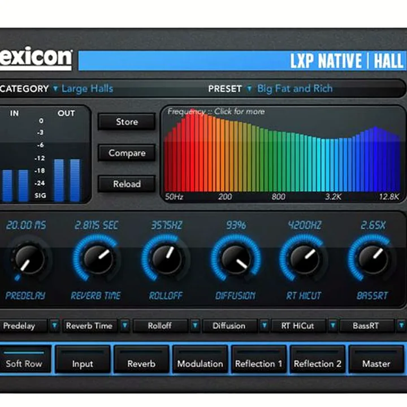Click the Rolloff parameter assignment field

coord(160,326)
